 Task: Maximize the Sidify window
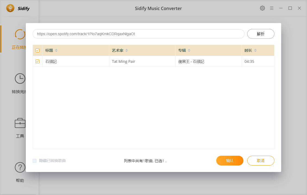click(290, 8)
